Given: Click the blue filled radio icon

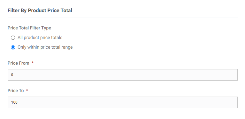Looking at the screenshot, I should pyautogui.click(x=13, y=47).
